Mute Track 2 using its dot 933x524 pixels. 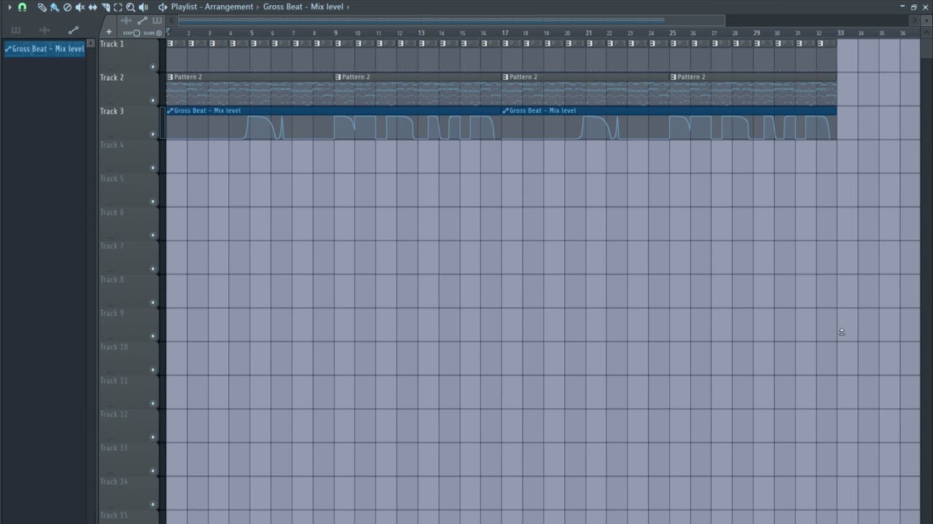(152, 100)
